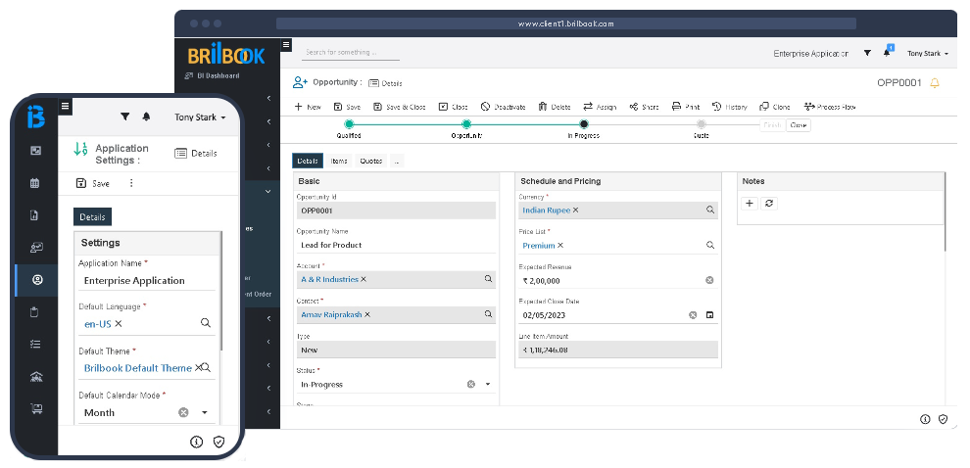Open the mobile sidebar shopping cart icon
This screenshot has width=970, height=468.
[x=36, y=408]
